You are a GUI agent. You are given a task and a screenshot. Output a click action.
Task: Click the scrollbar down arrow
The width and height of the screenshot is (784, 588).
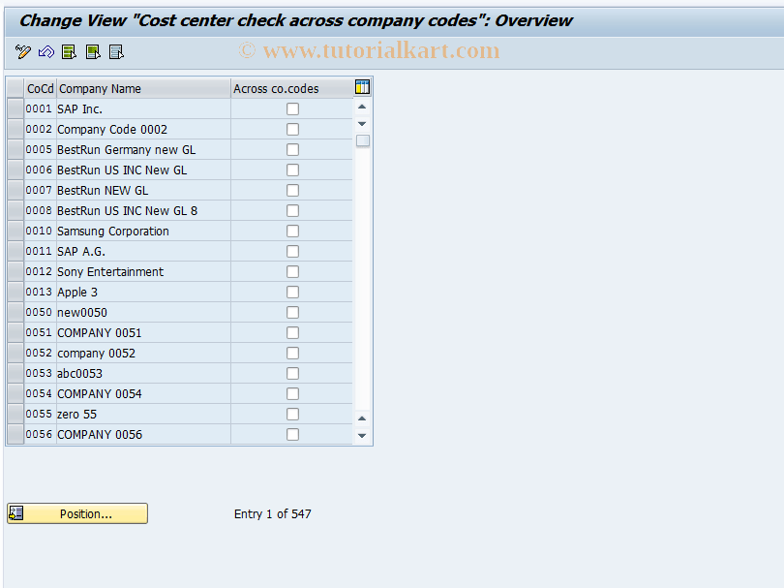point(362,123)
